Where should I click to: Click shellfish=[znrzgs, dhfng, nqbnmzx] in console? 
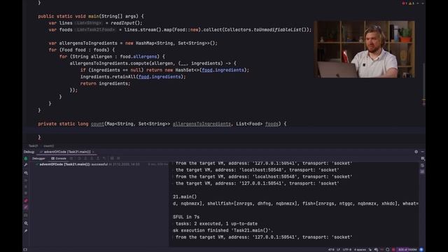point(253,204)
